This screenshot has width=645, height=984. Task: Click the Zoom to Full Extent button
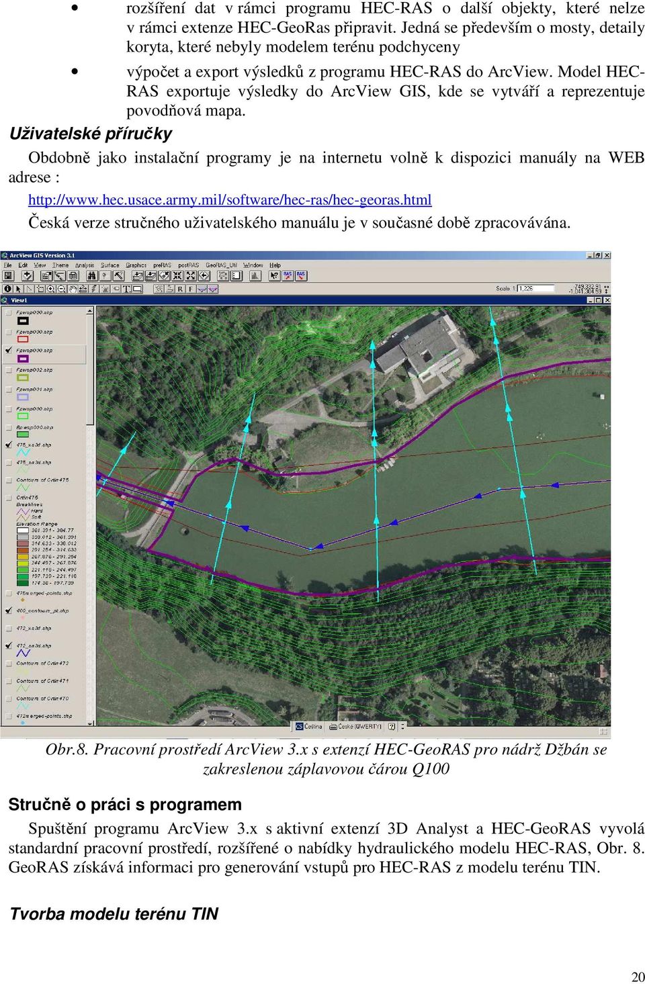click(x=137, y=275)
